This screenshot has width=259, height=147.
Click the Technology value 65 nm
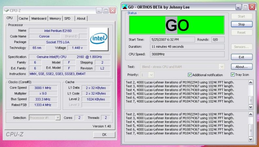click(x=37, y=48)
